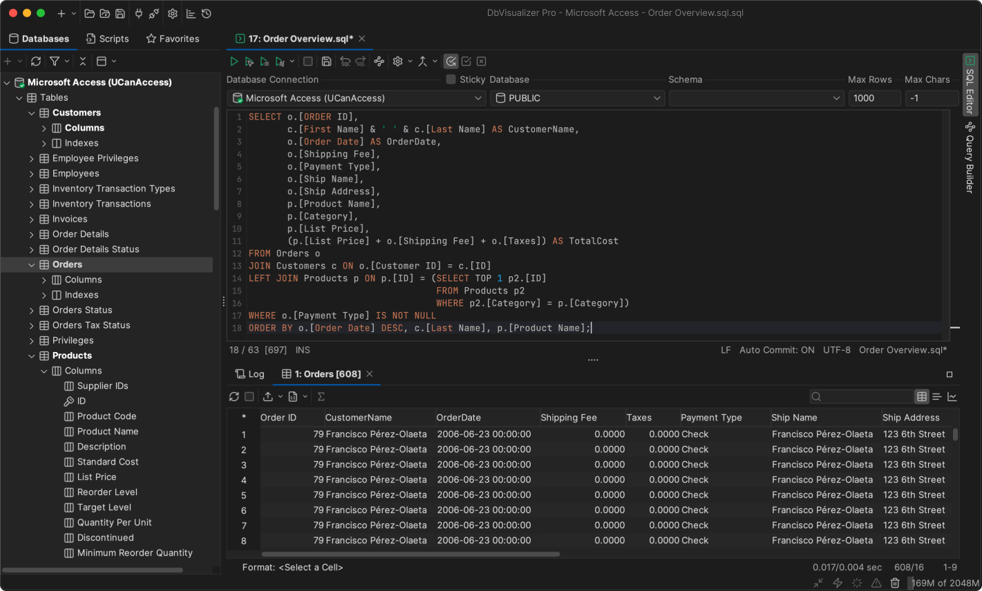Switch to the Scripts tab
The image size is (982, 591).
(107, 39)
